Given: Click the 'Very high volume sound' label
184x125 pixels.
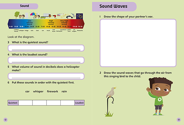Looking at the screenshot, I should coord(64,22).
